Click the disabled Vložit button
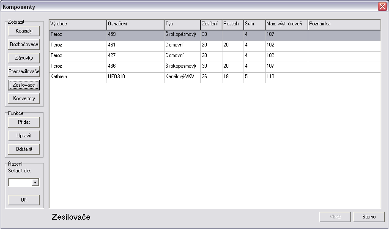Image resolution: width=389 pixels, height=229 pixels. pos(335,217)
